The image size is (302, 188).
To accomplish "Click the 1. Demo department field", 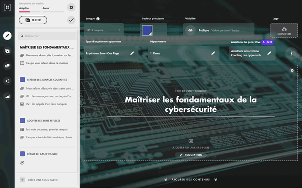I will tap(183, 53).
